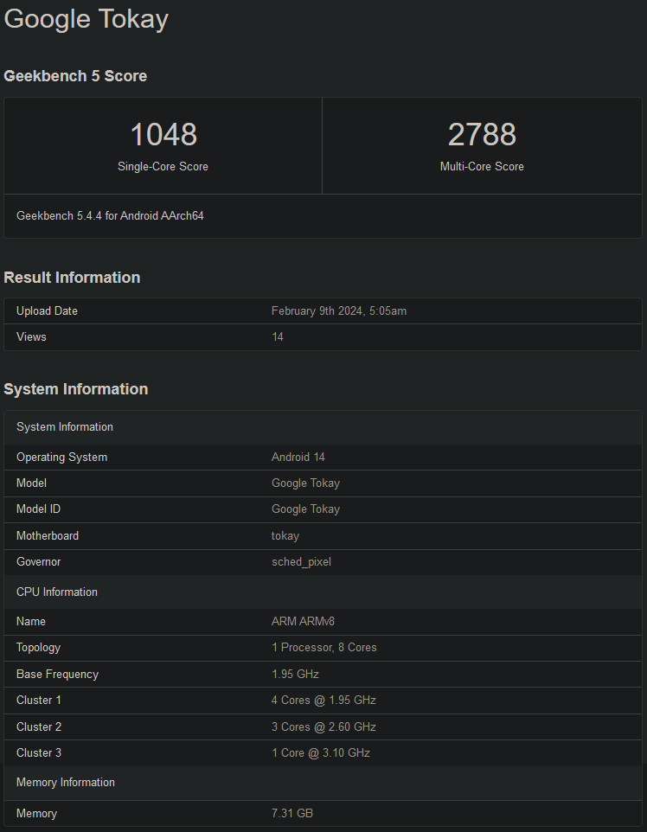Select the single-core score 1048

click(x=163, y=135)
